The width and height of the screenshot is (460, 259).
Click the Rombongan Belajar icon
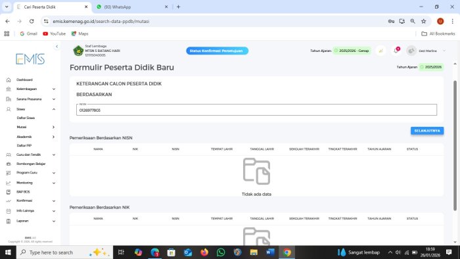(9, 164)
